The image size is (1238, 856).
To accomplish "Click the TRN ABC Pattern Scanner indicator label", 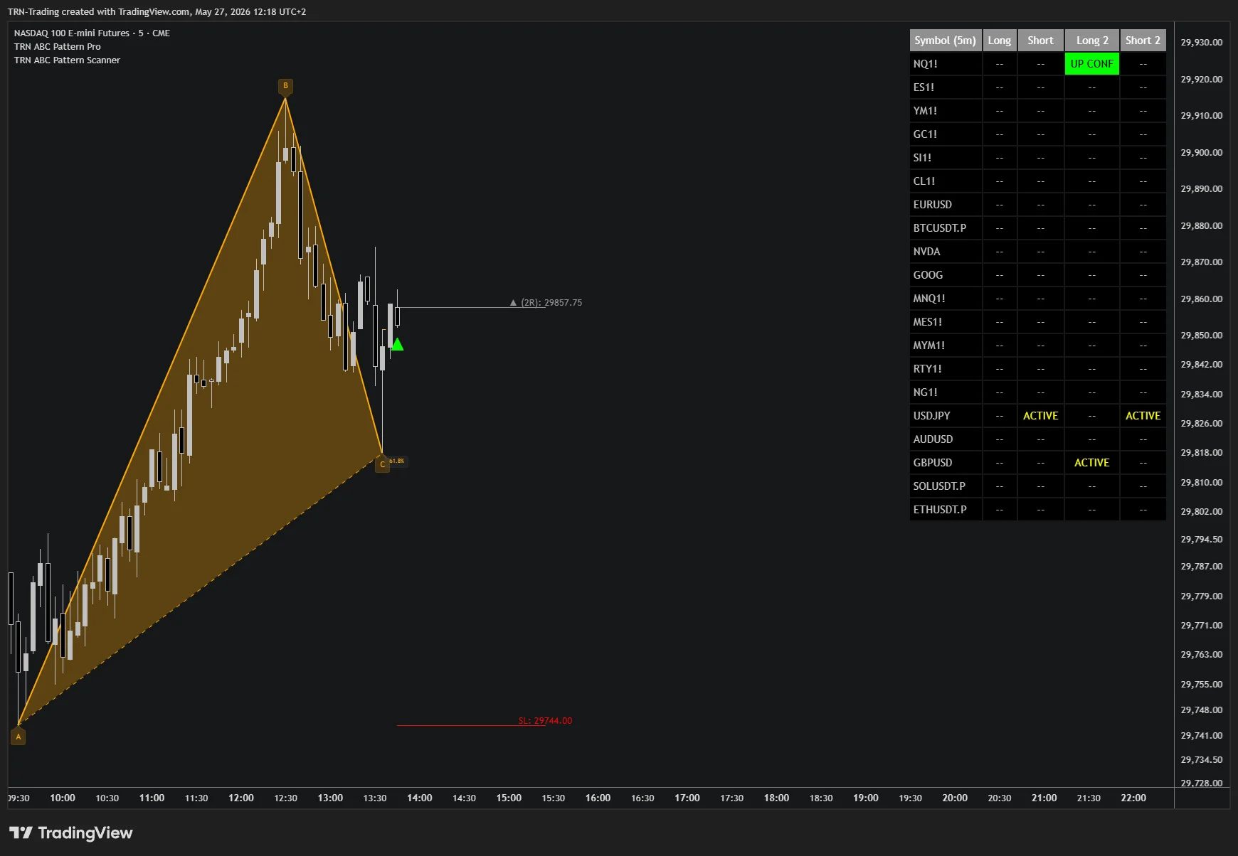I will [x=67, y=60].
